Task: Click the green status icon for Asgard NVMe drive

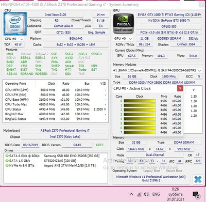Action: [x=7, y=165]
